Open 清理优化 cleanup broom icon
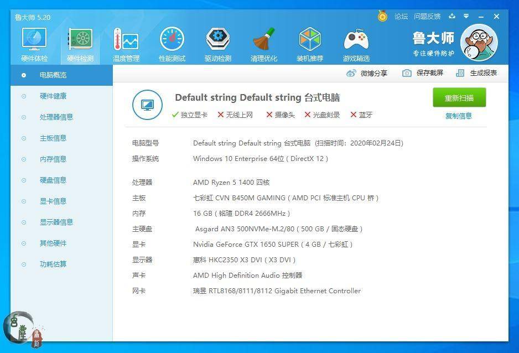Viewport: 519px width, 353px height. pyautogui.click(x=264, y=39)
